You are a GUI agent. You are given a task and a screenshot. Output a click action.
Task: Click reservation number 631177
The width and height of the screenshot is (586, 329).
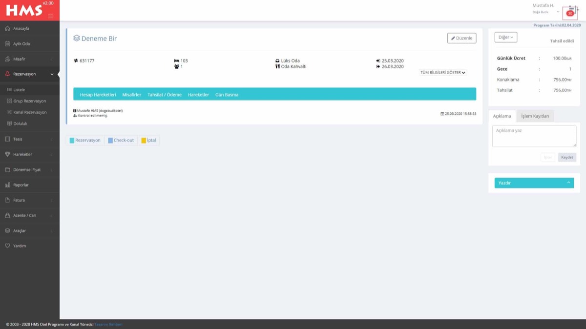[87, 61]
